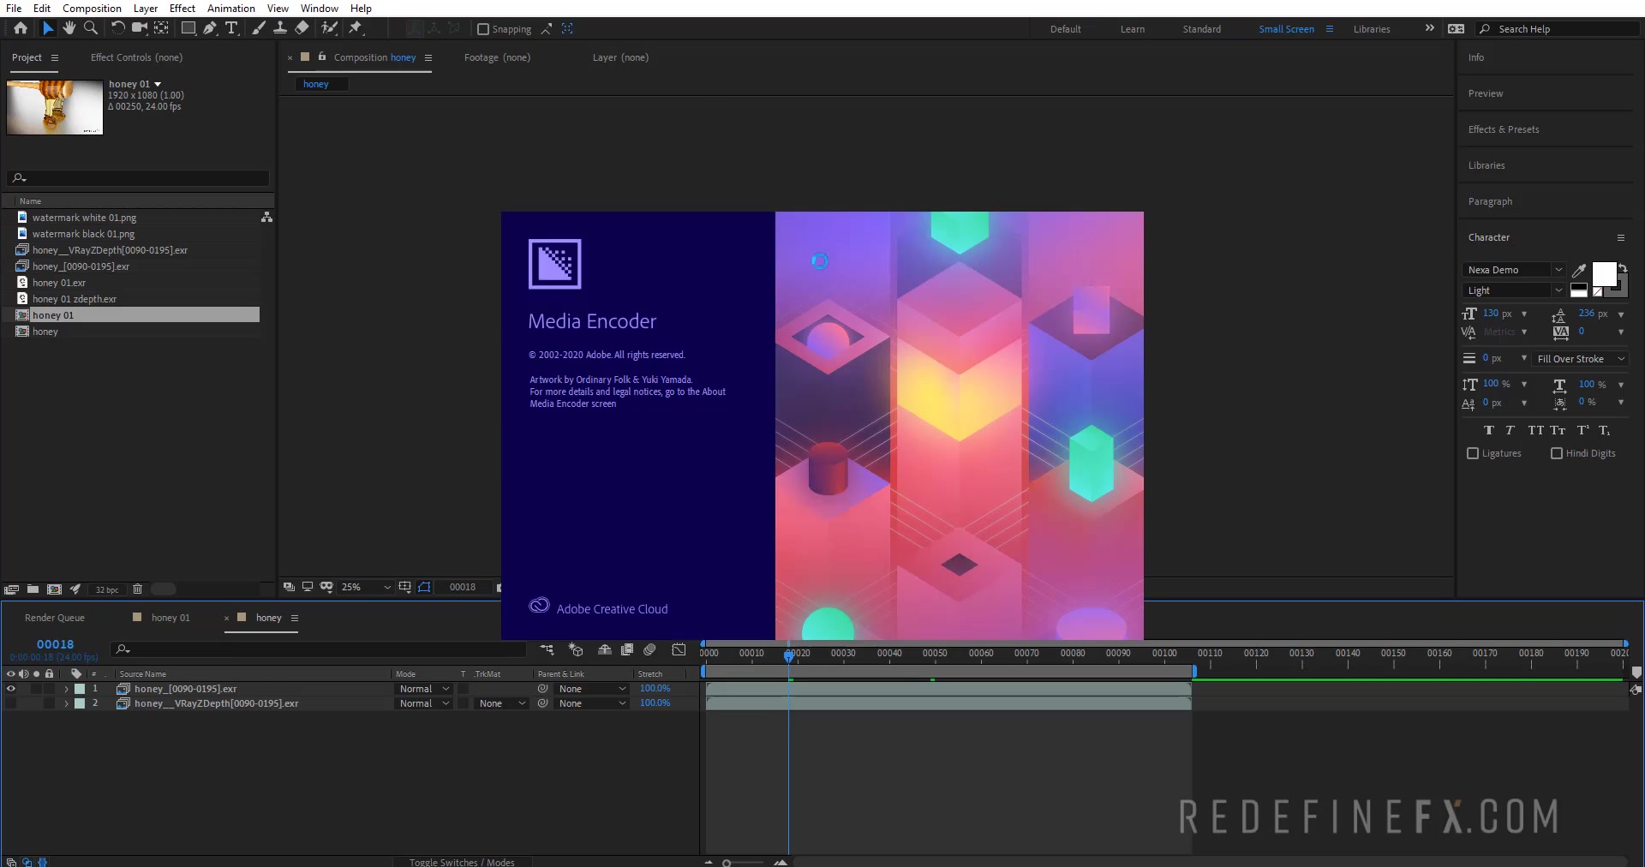The image size is (1645, 867).
Task: Expand layer 1 honey_[0090-0195].exr properties
Action: (x=66, y=689)
